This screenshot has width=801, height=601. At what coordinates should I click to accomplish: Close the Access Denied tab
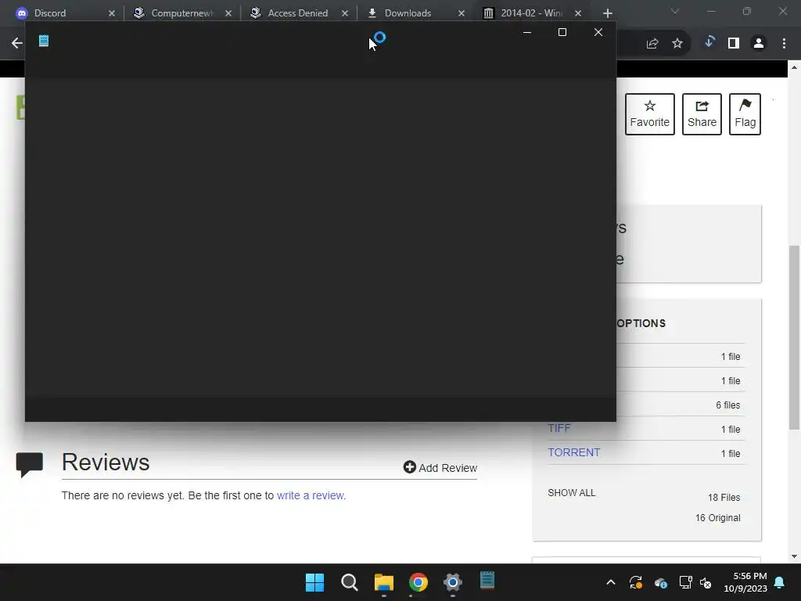coord(345,13)
